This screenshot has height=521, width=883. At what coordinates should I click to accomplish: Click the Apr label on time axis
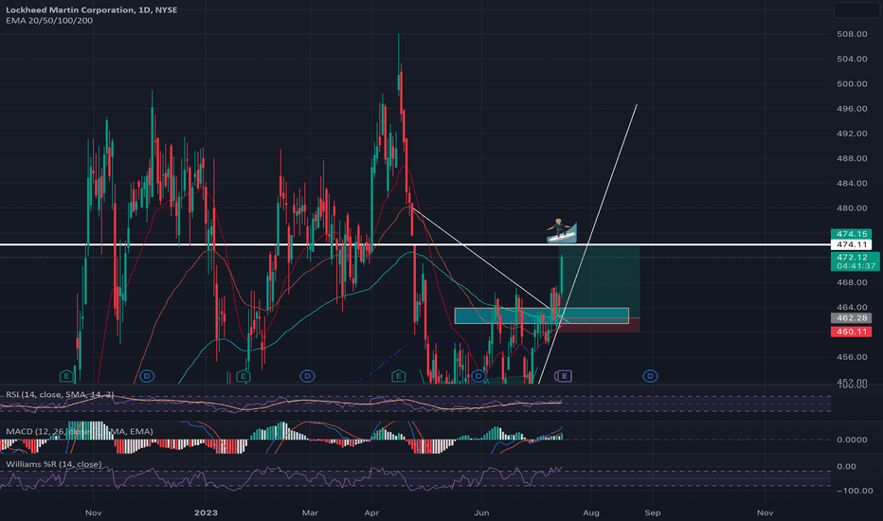(x=371, y=512)
